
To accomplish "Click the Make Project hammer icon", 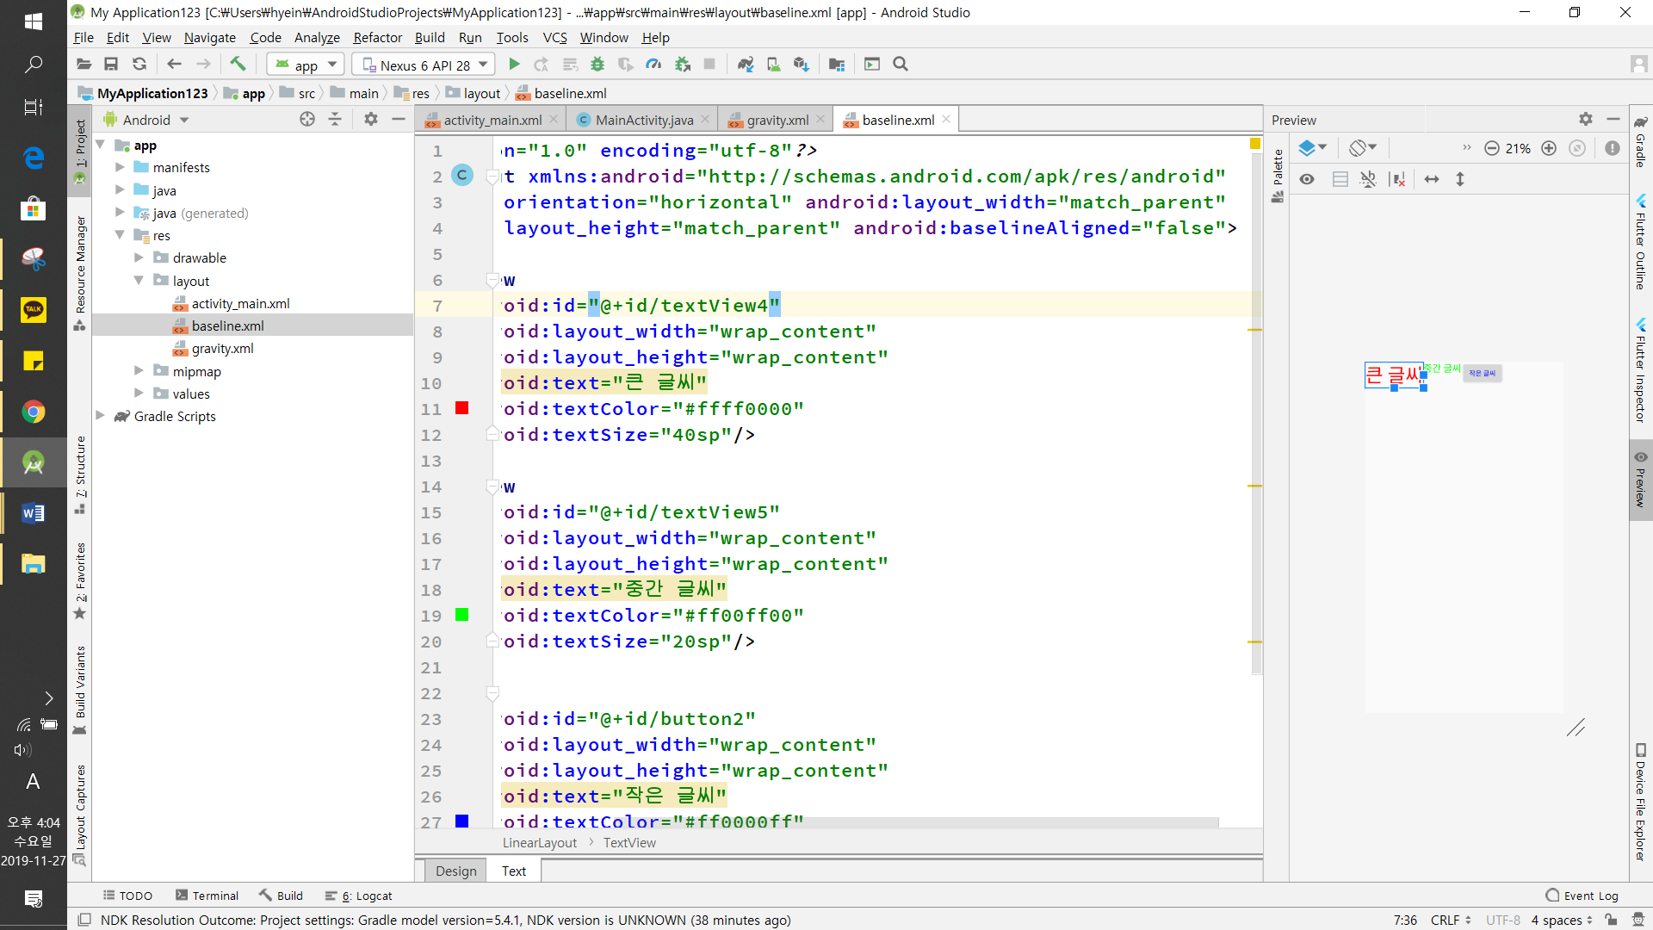I will click(x=238, y=64).
